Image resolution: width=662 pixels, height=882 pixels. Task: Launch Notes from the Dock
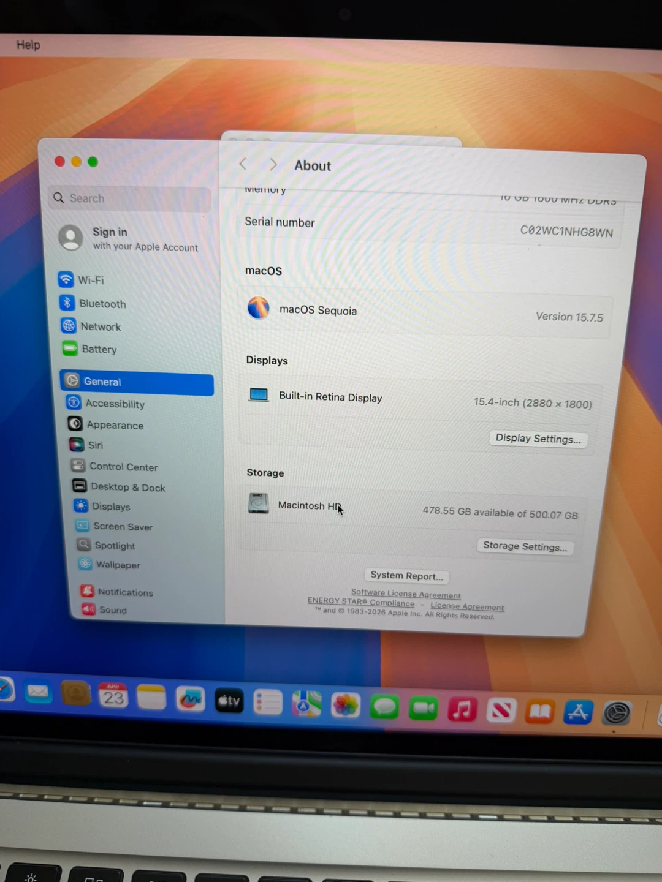(151, 698)
